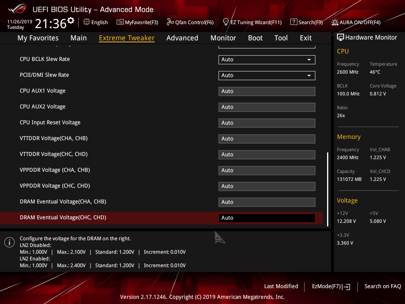This screenshot has height=304, width=405.
Task: Select Extreme Tweaker tab
Action: (127, 38)
